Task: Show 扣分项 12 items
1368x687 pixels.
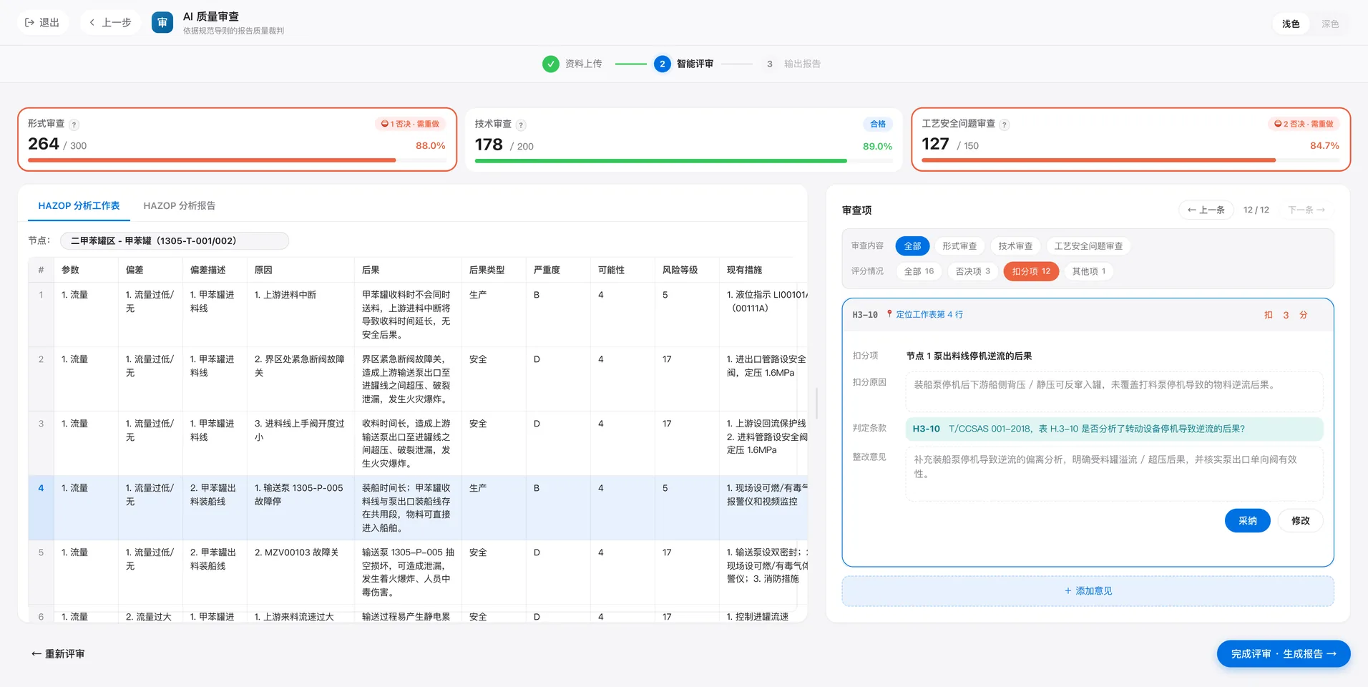Action: [1031, 271]
